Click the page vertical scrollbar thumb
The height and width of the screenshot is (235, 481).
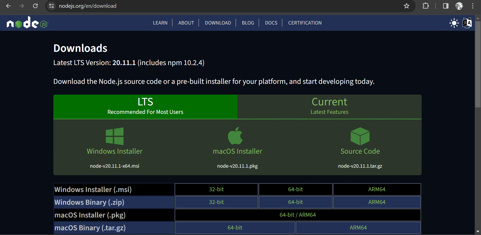point(478,65)
